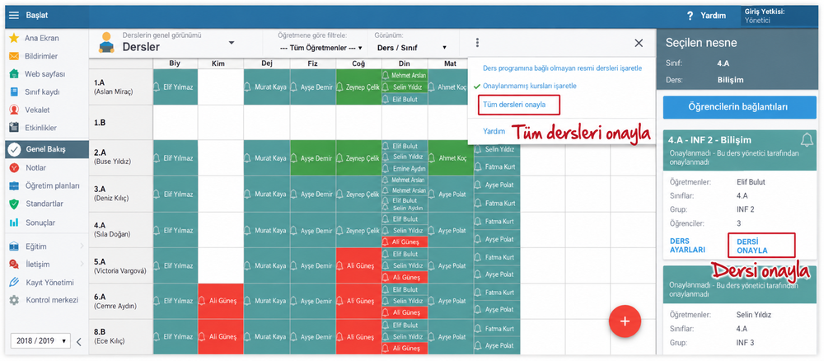Open the Ders / Sınıf view dropdown

point(412,47)
